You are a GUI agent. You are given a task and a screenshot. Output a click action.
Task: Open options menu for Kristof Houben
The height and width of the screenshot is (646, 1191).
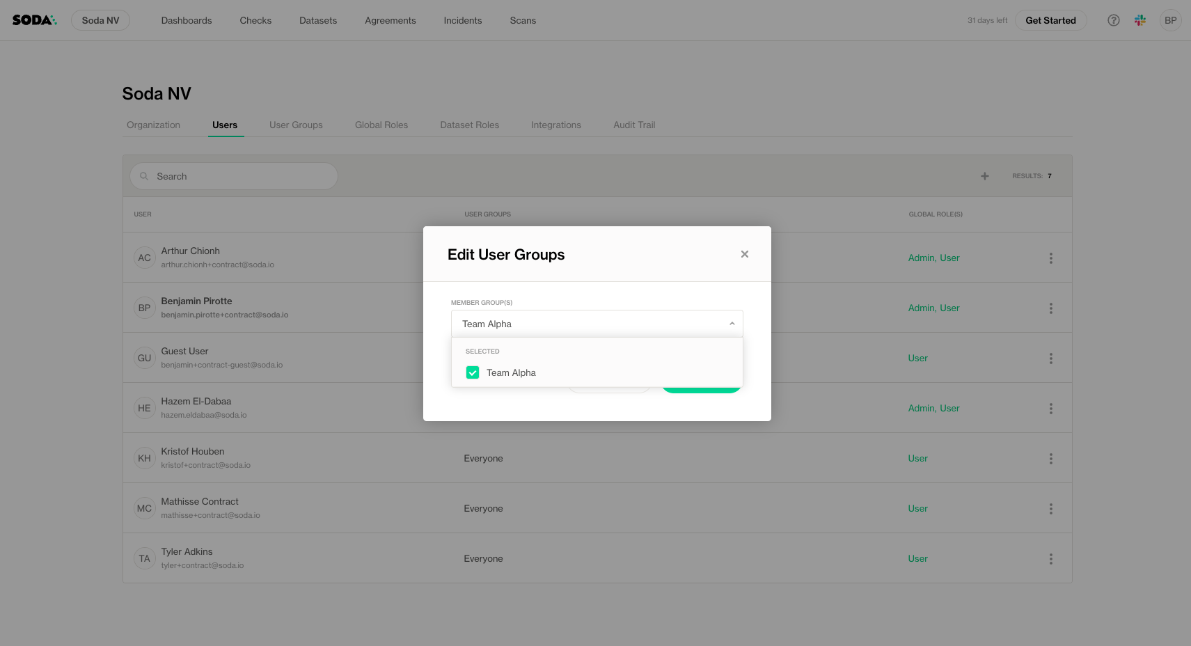(1050, 459)
